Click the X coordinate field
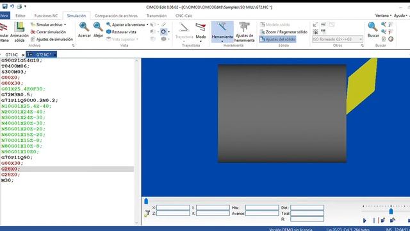This screenshot has width=410, height=231. (173, 208)
